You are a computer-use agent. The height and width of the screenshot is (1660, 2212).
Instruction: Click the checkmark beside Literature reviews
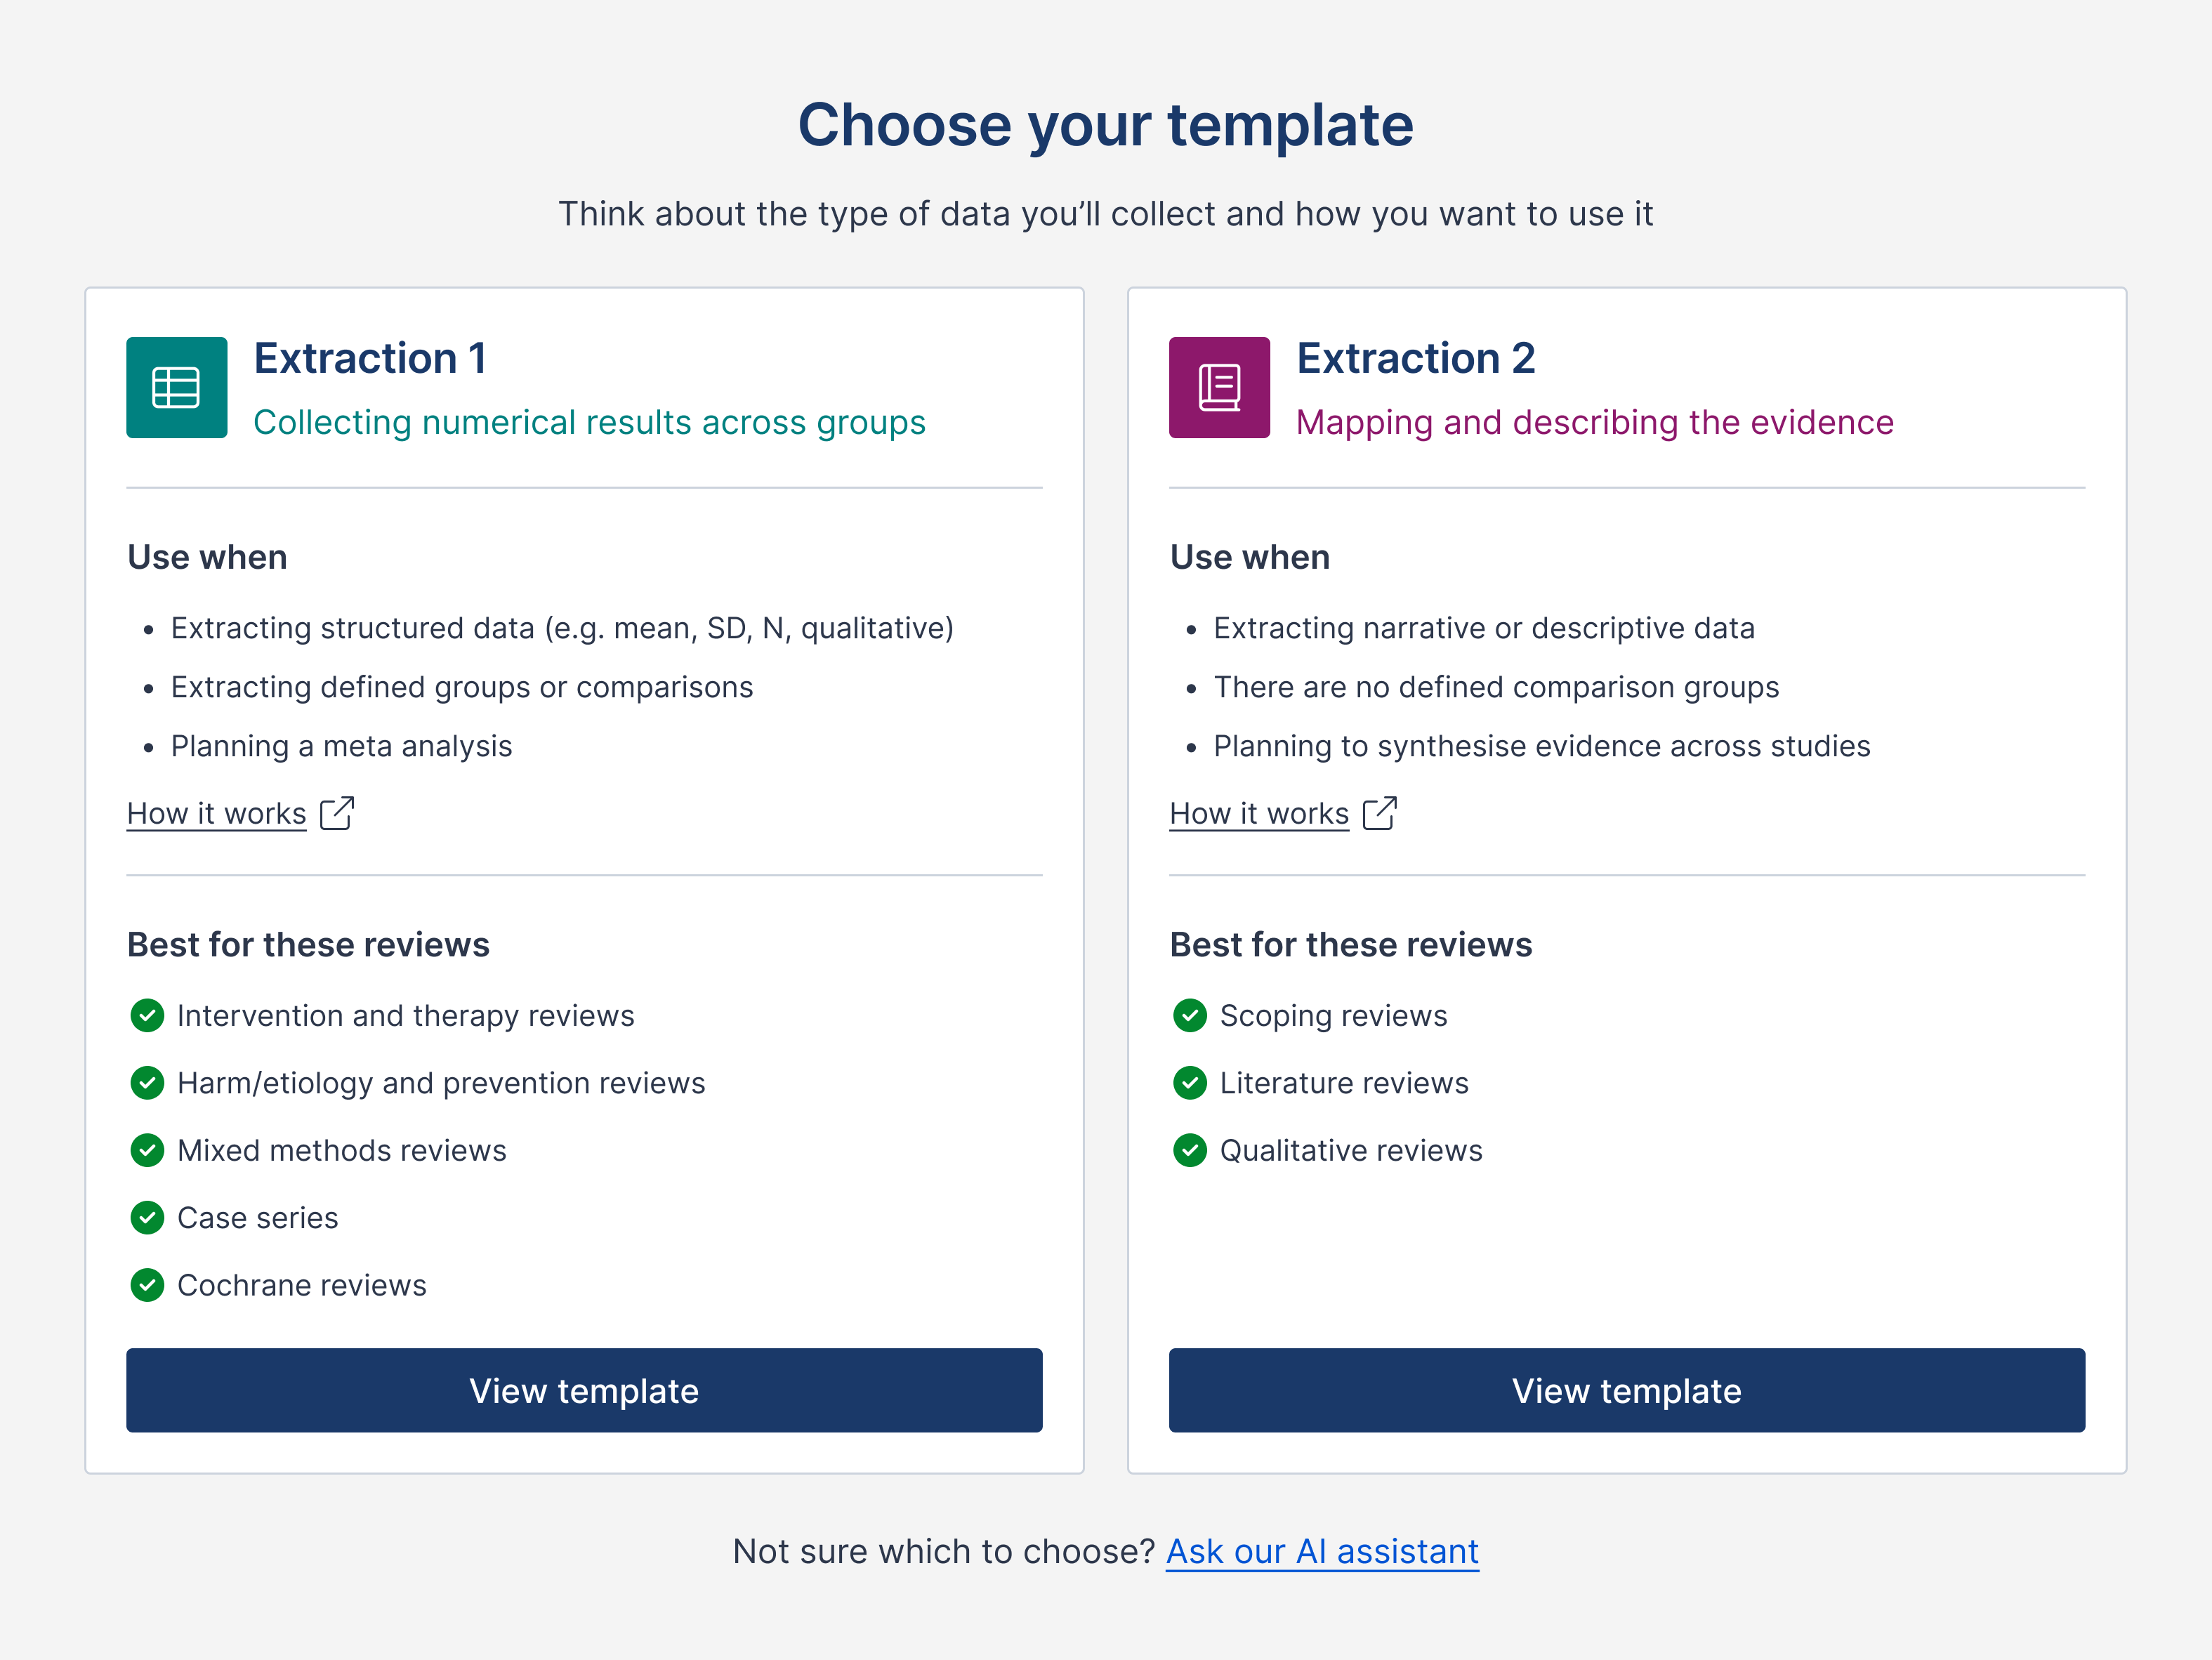click(1190, 1082)
